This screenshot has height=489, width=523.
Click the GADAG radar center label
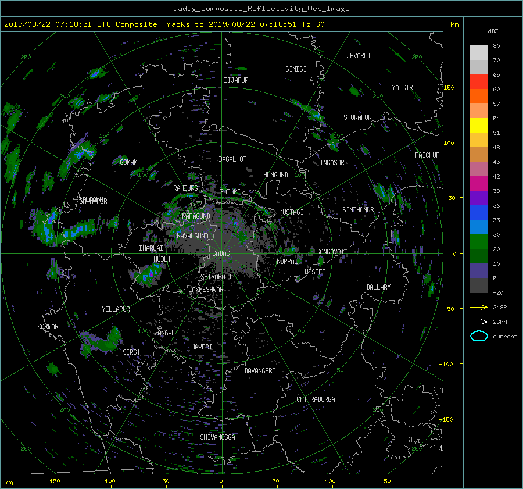(221, 254)
